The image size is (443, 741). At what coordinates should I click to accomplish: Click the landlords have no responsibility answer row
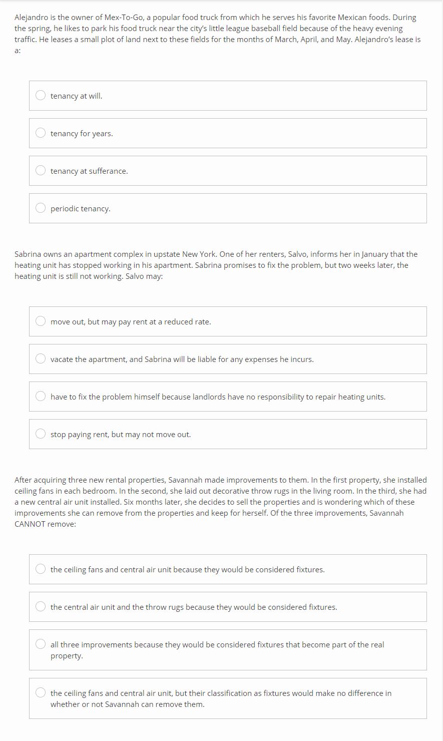pos(228,396)
